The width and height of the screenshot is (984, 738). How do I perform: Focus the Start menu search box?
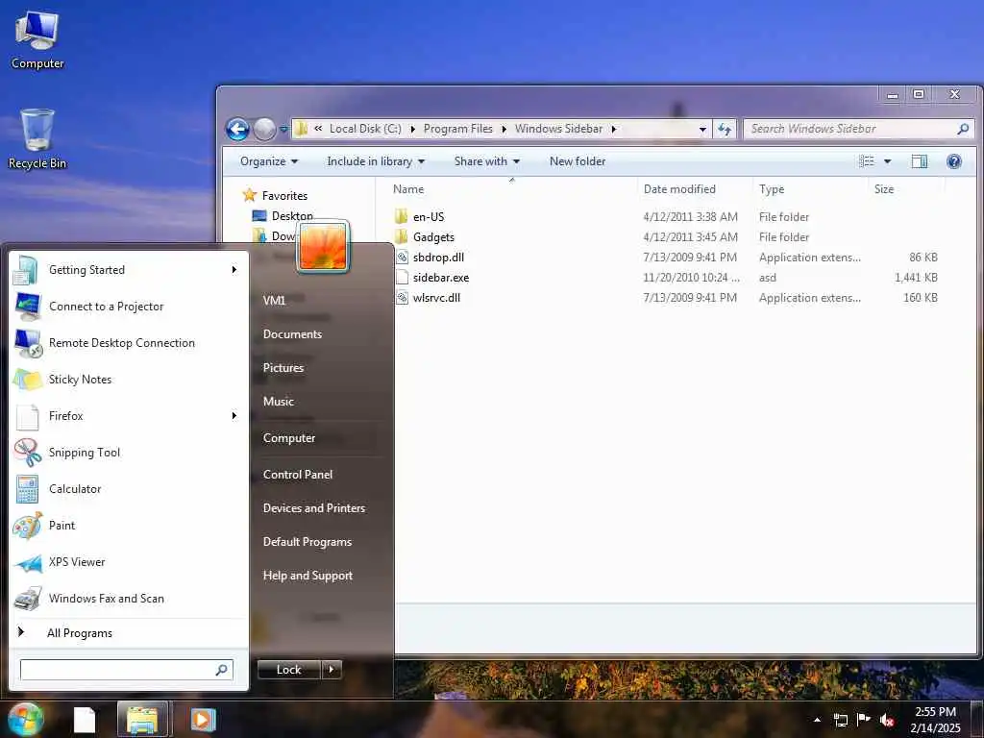pos(126,670)
